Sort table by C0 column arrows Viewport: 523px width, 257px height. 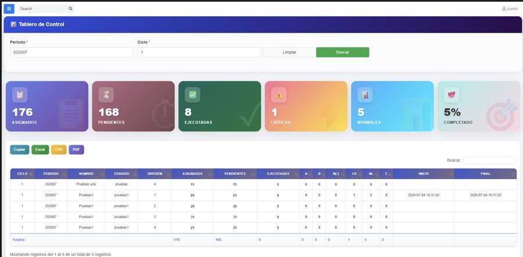click(x=359, y=174)
